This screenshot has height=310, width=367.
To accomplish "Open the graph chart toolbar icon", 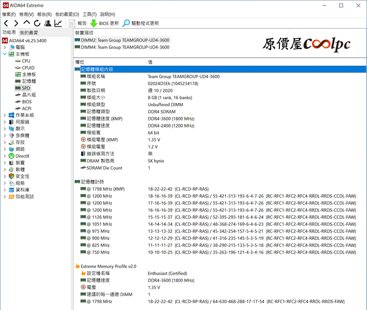I will [58, 23].
